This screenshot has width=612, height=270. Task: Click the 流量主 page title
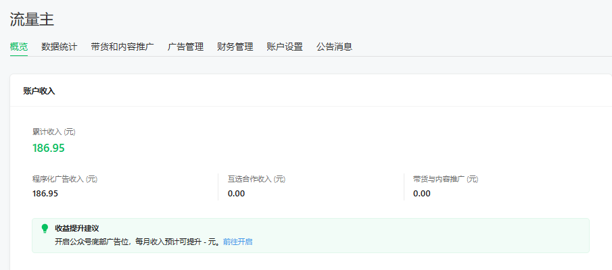click(32, 19)
